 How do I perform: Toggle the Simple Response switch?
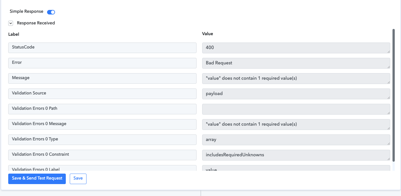coord(51,12)
